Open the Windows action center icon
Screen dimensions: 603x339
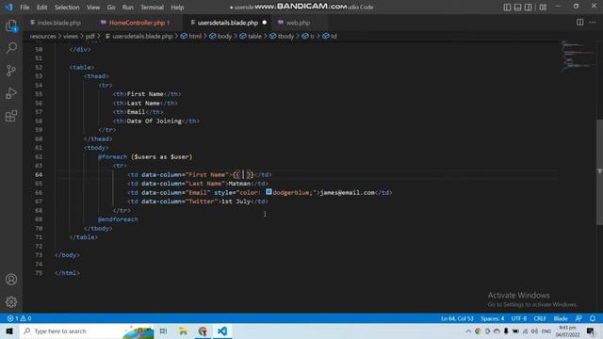(591, 331)
